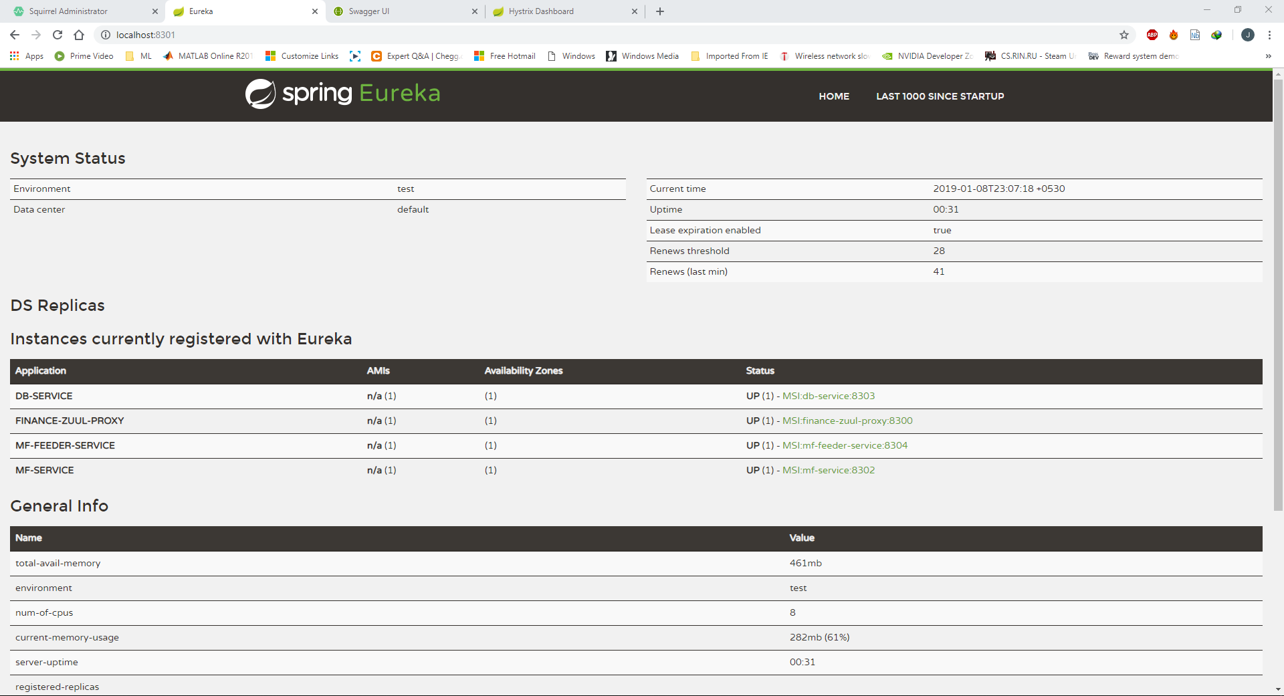Click the current time value 2019-01-08T23:07:18
1284x696 pixels.
999,189
